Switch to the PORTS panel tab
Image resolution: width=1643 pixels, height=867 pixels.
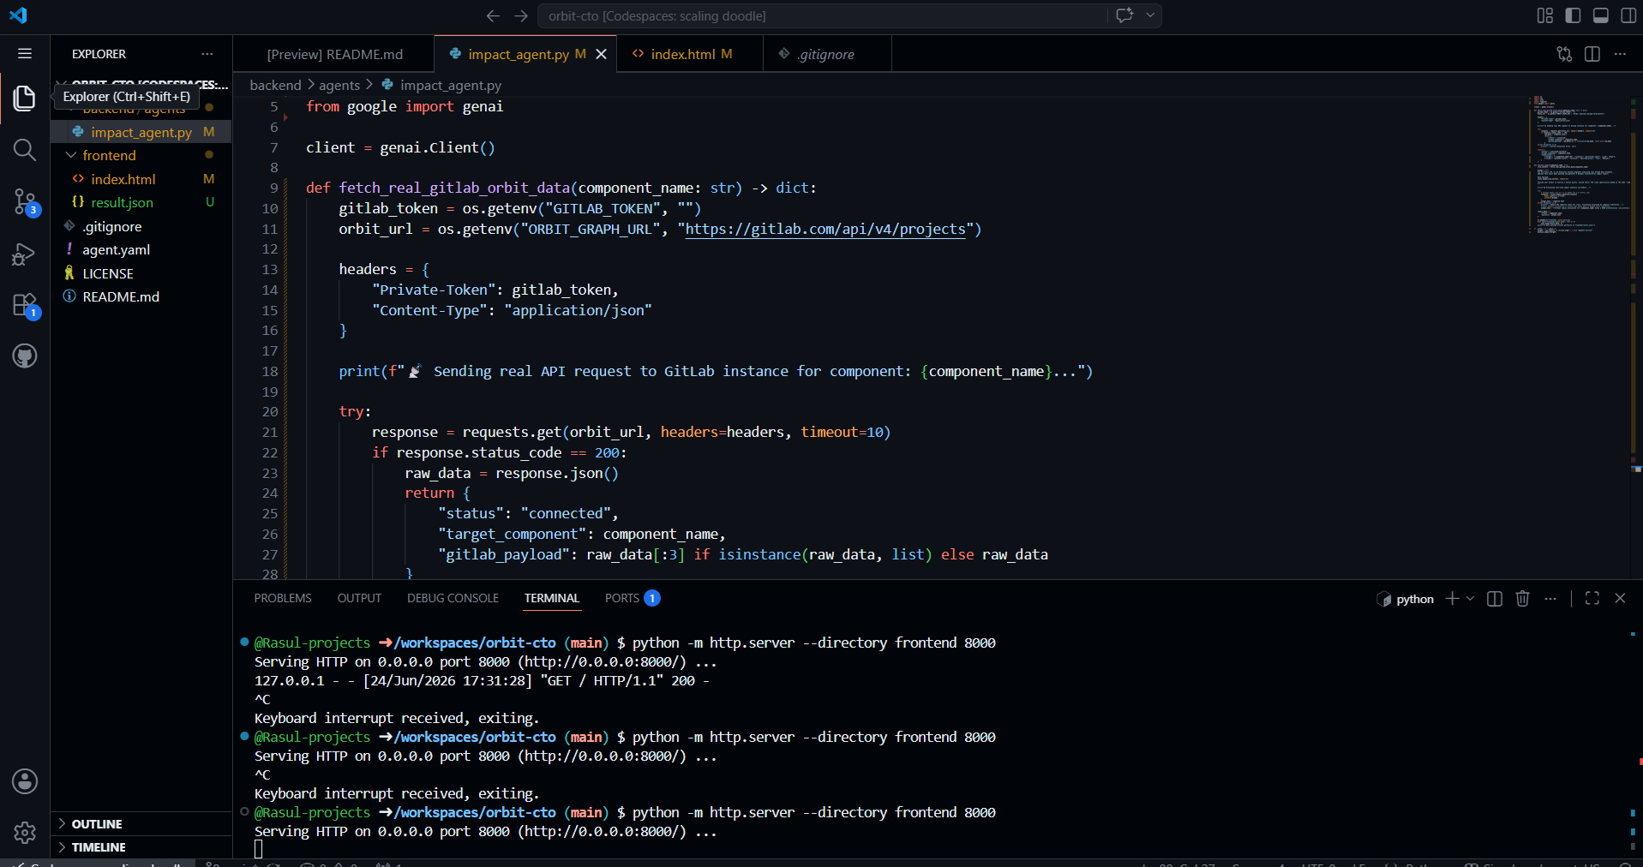point(632,598)
